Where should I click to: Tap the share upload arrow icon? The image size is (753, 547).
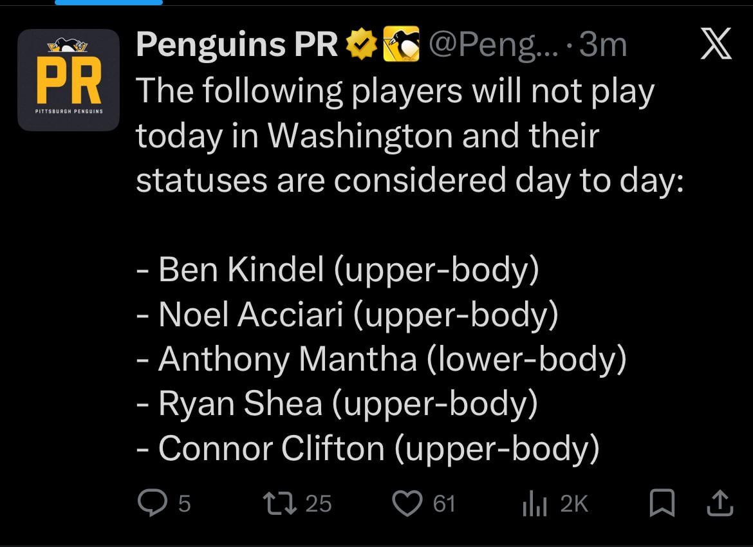click(x=720, y=503)
